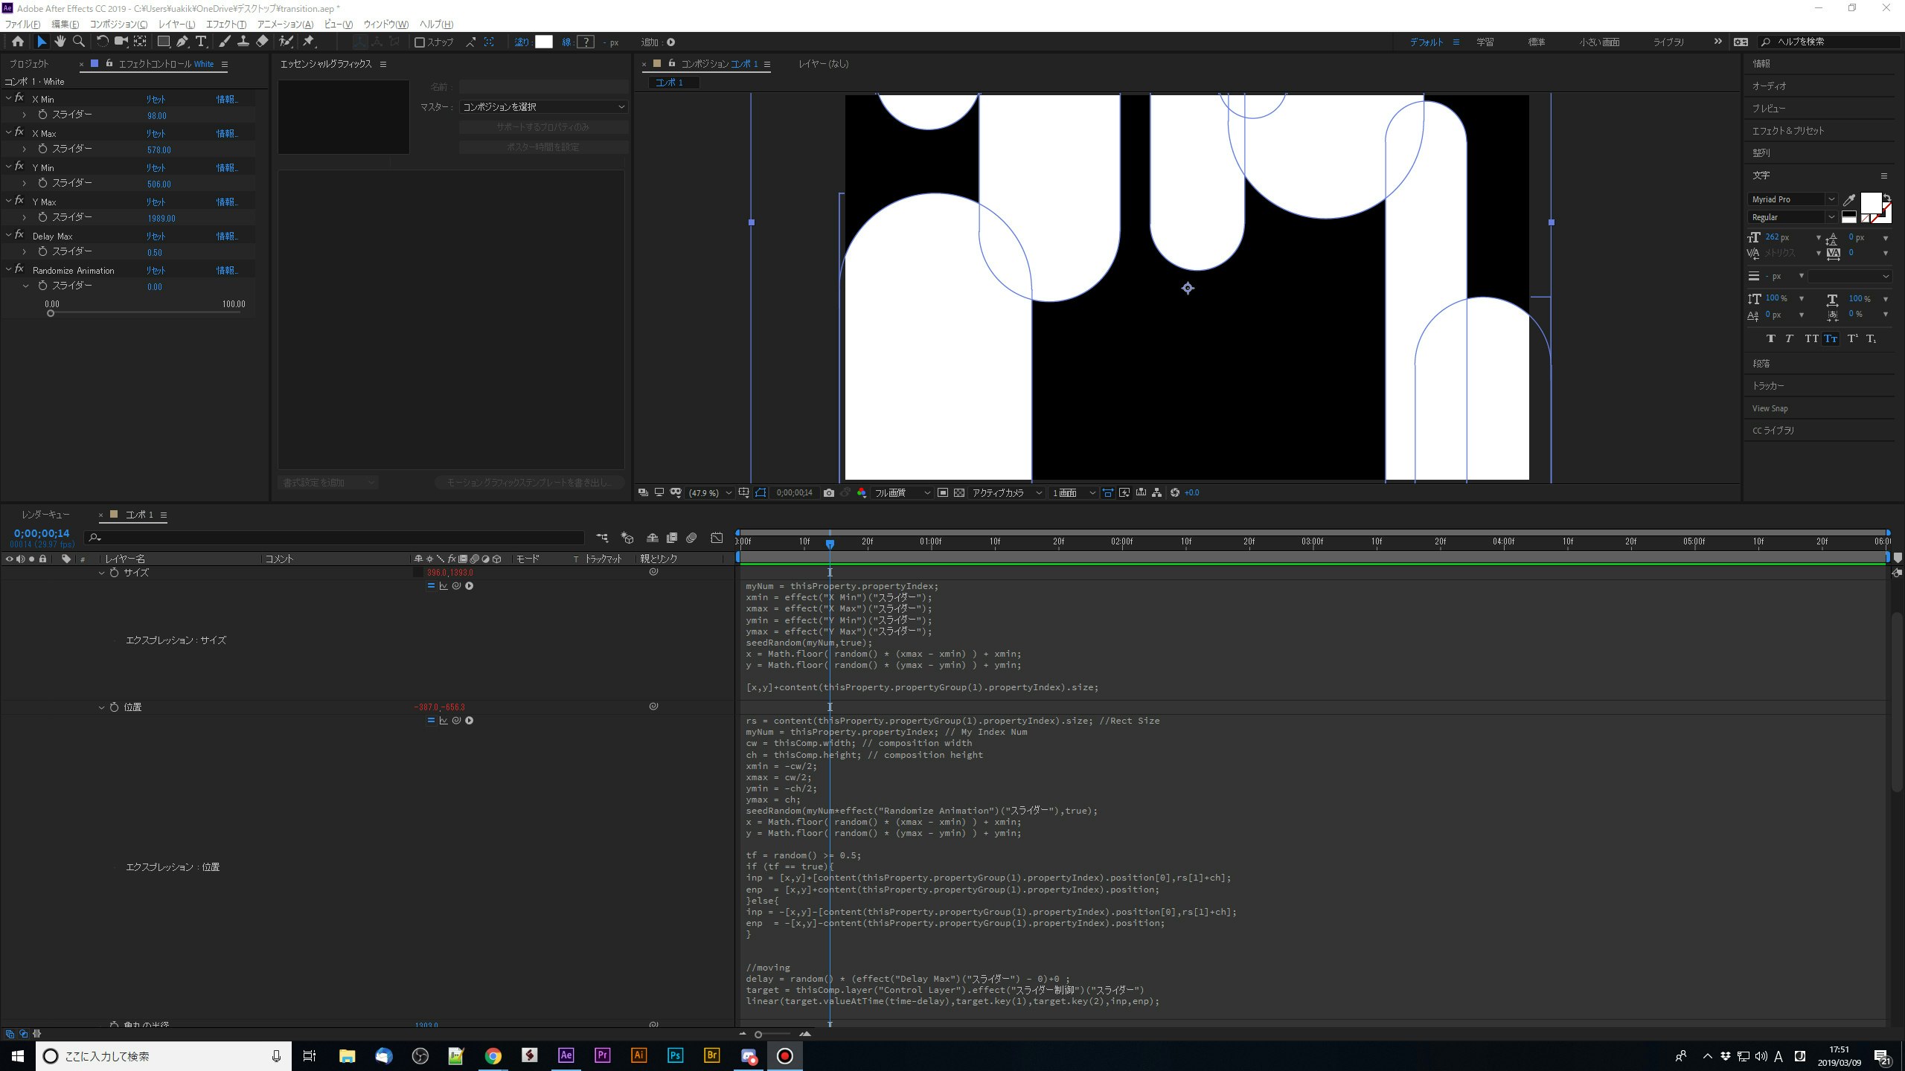Open Premiere Pro from the taskbar
The width and height of the screenshot is (1905, 1071).
[x=602, y=1055]
